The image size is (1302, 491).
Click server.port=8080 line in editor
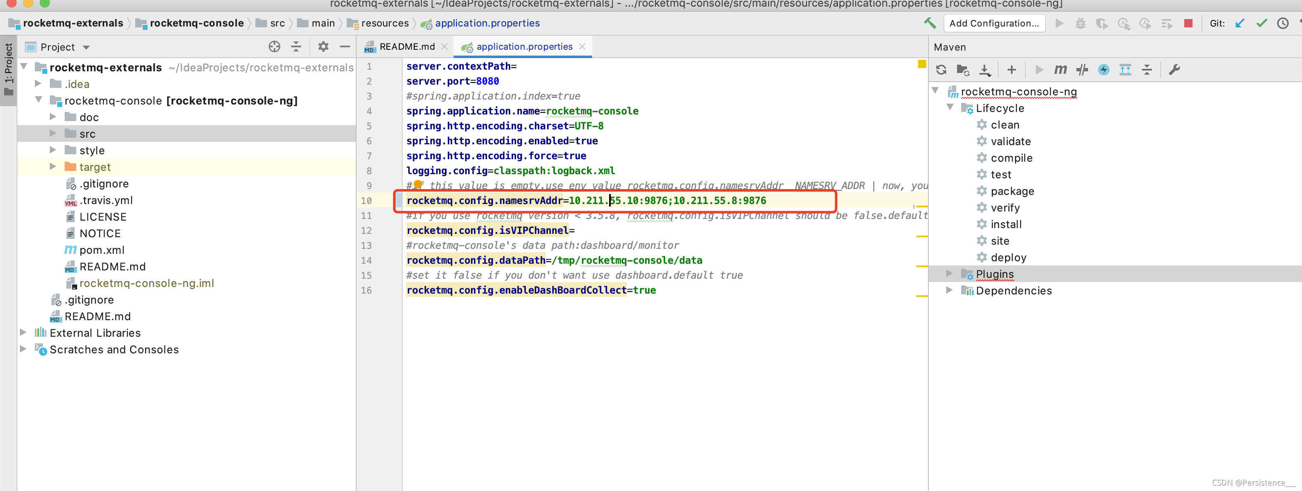452,81
